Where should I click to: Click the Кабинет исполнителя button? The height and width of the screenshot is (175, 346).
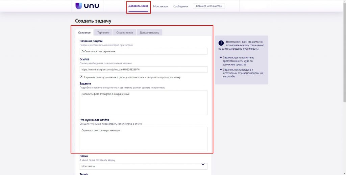coord(208,6)
